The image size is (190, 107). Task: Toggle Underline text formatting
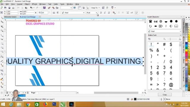(x=109, y=12)
